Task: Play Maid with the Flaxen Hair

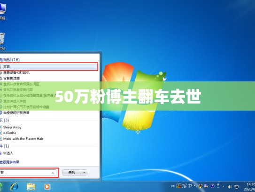Action: (23, 138)
